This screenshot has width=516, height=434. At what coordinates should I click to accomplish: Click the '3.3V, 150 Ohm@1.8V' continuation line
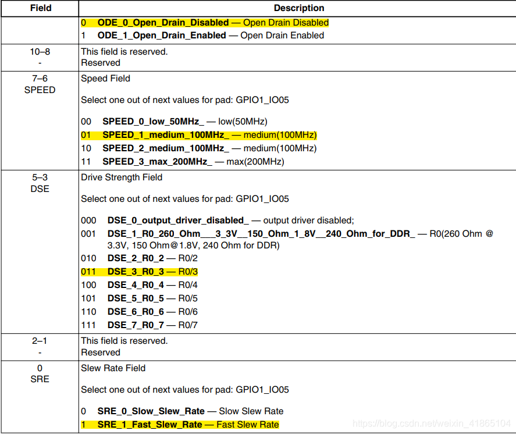[194, 246]
